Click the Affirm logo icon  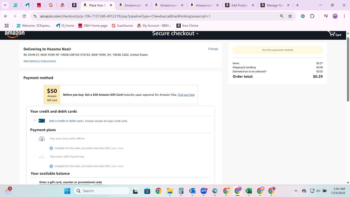[42, 139]
